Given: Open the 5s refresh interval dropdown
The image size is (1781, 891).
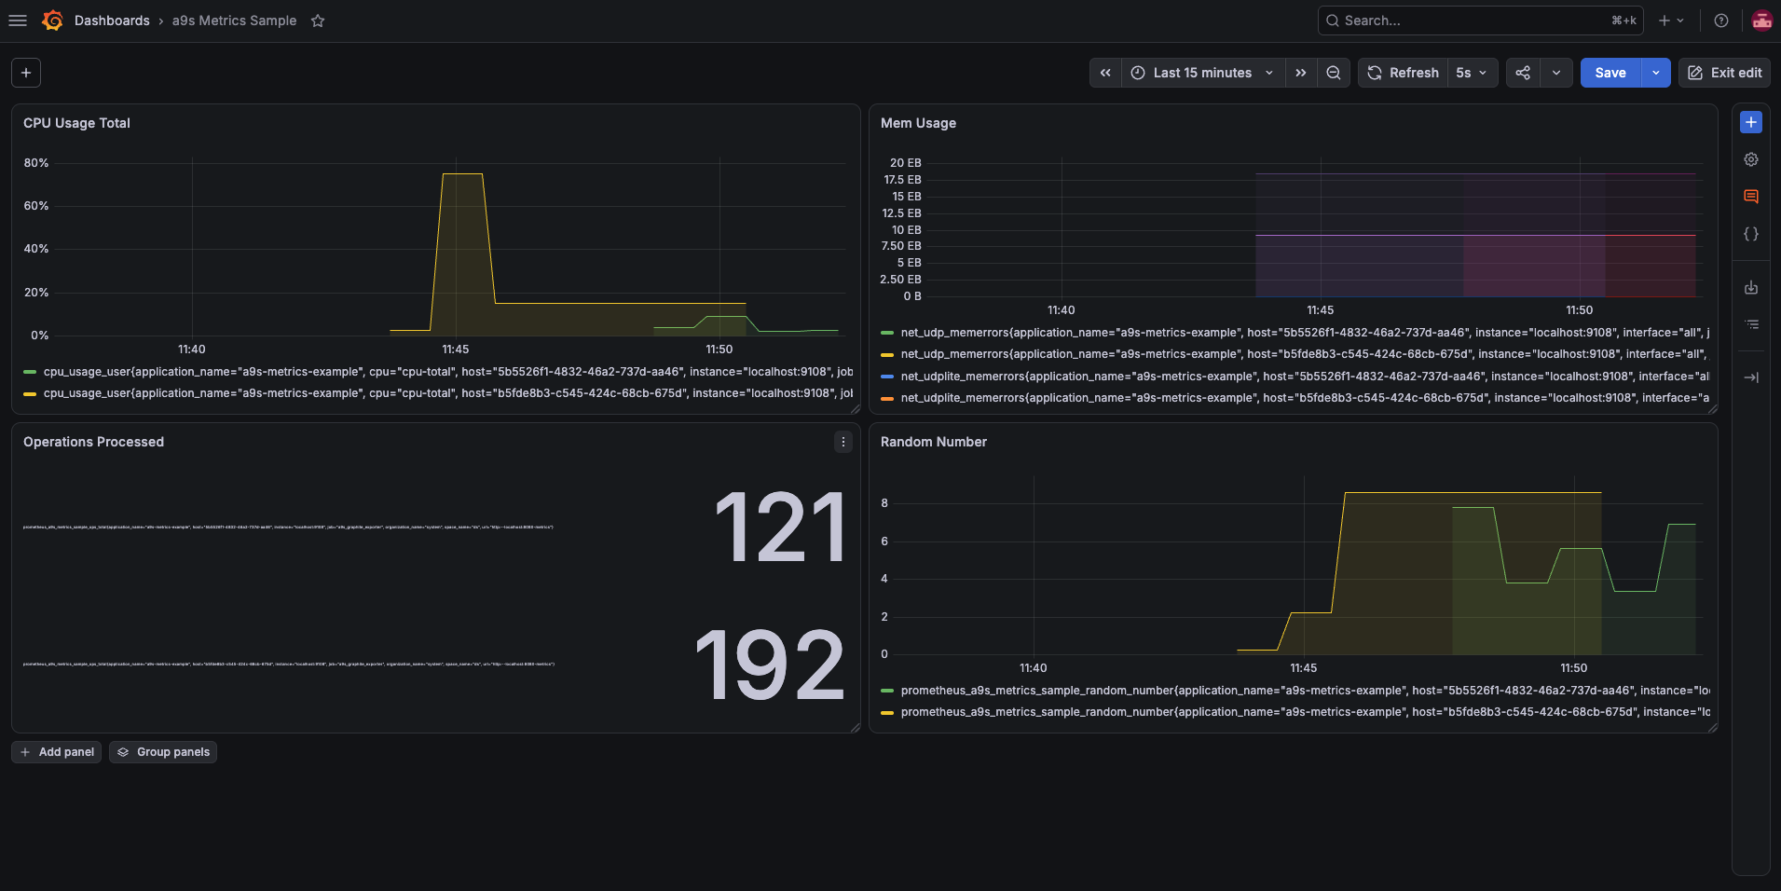Looking at the screenshot, I should pos(1473,73).
